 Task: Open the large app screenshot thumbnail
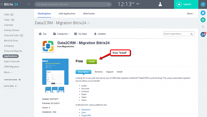55,72
